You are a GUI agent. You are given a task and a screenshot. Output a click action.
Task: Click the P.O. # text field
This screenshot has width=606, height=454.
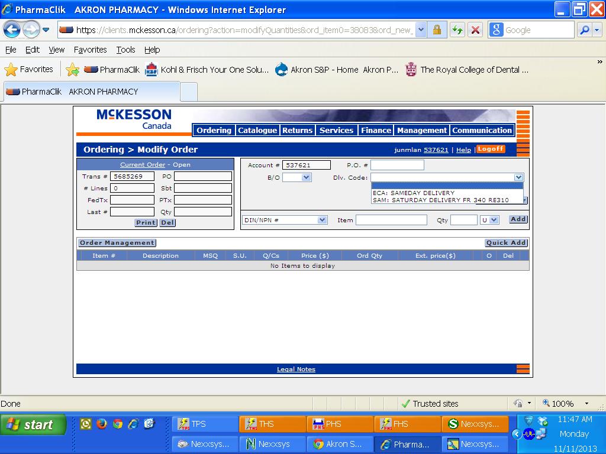(397, 165)
